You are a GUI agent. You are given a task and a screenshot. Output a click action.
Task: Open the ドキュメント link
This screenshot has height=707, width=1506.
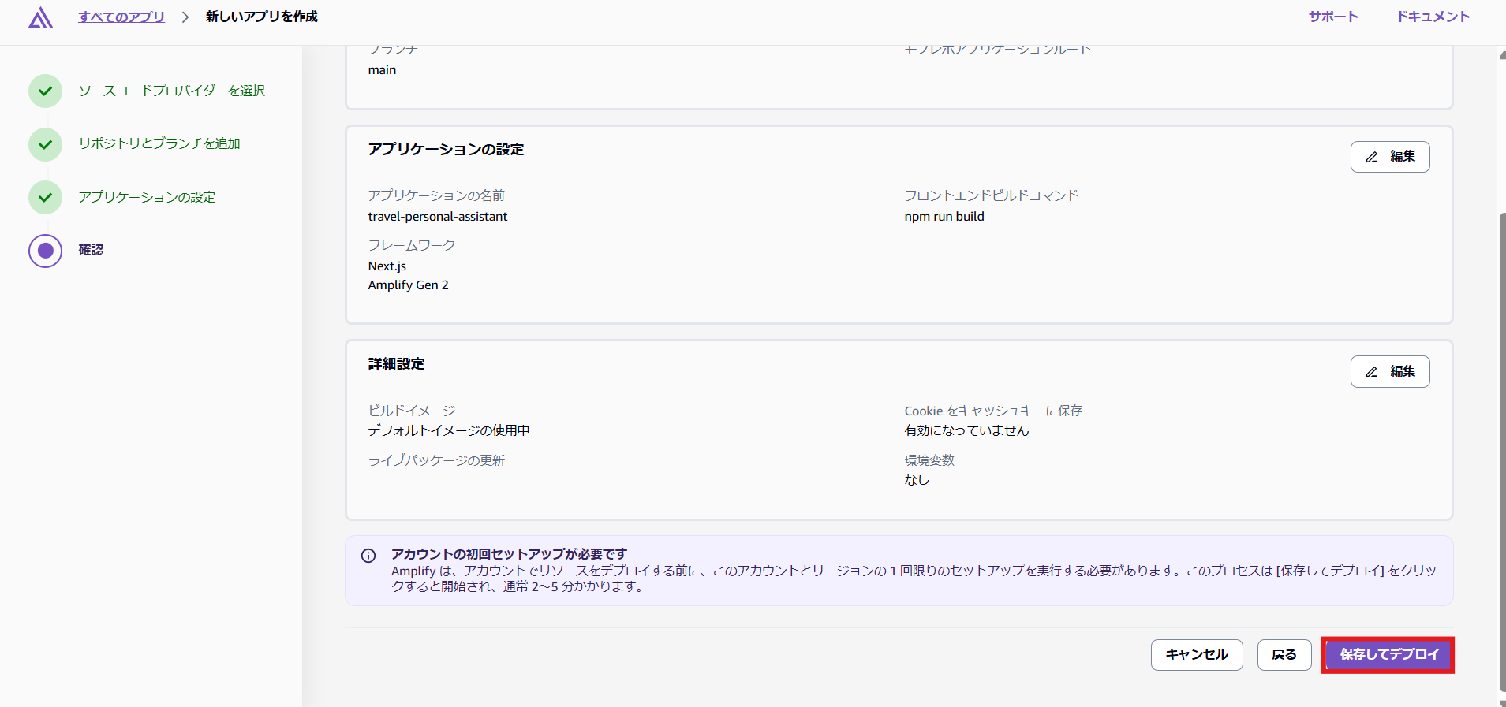[x=1433, y=17]
